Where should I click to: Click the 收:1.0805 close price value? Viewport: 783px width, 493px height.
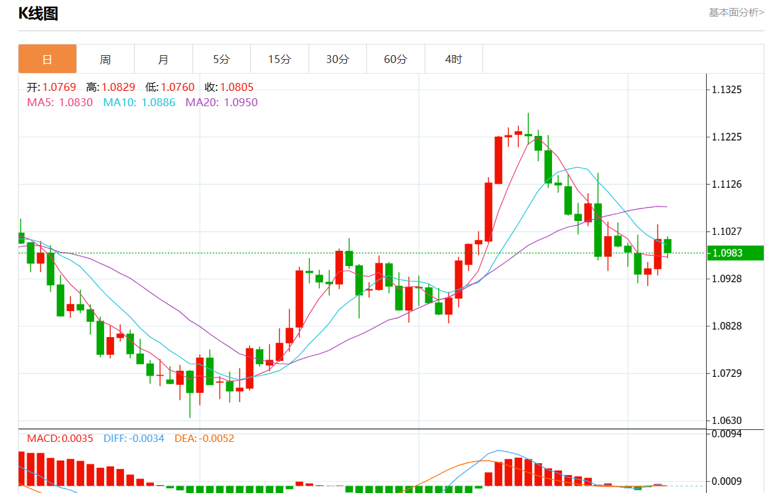(229, 87)
